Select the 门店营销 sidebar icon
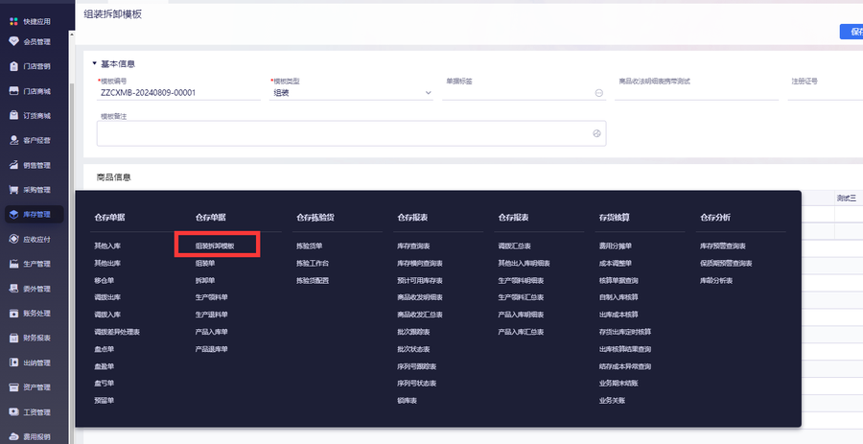Image resolution: width=863 pixels, height=444 pixels. coord(14,66)
